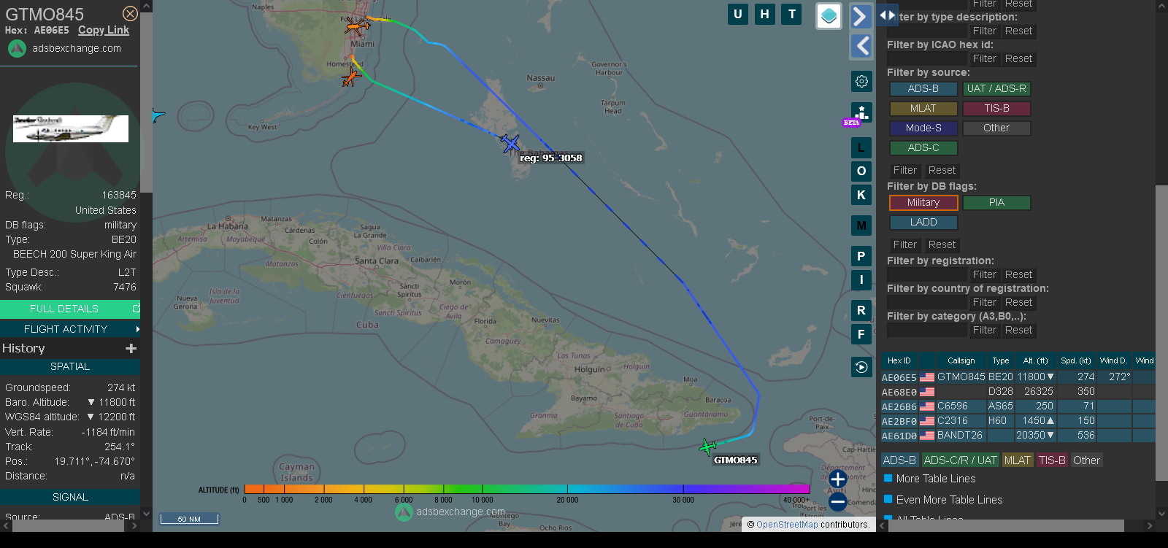This screenshot has width=1168, height=548.
Task: Click Reset for country of registration
Action: point(1018,302)
